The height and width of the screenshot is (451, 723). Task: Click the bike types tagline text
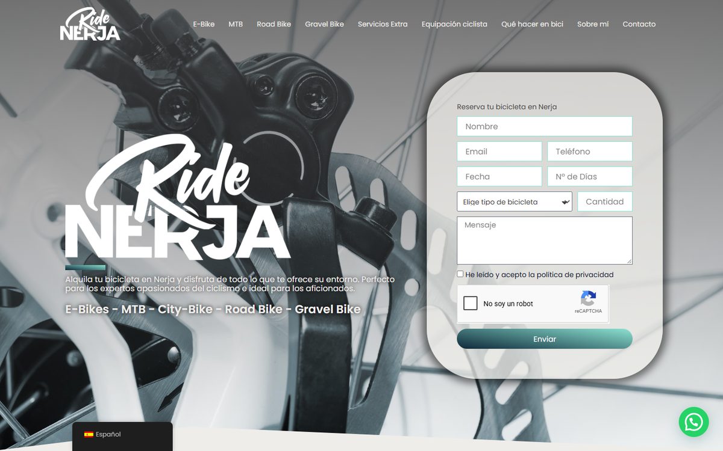(213, 309)
